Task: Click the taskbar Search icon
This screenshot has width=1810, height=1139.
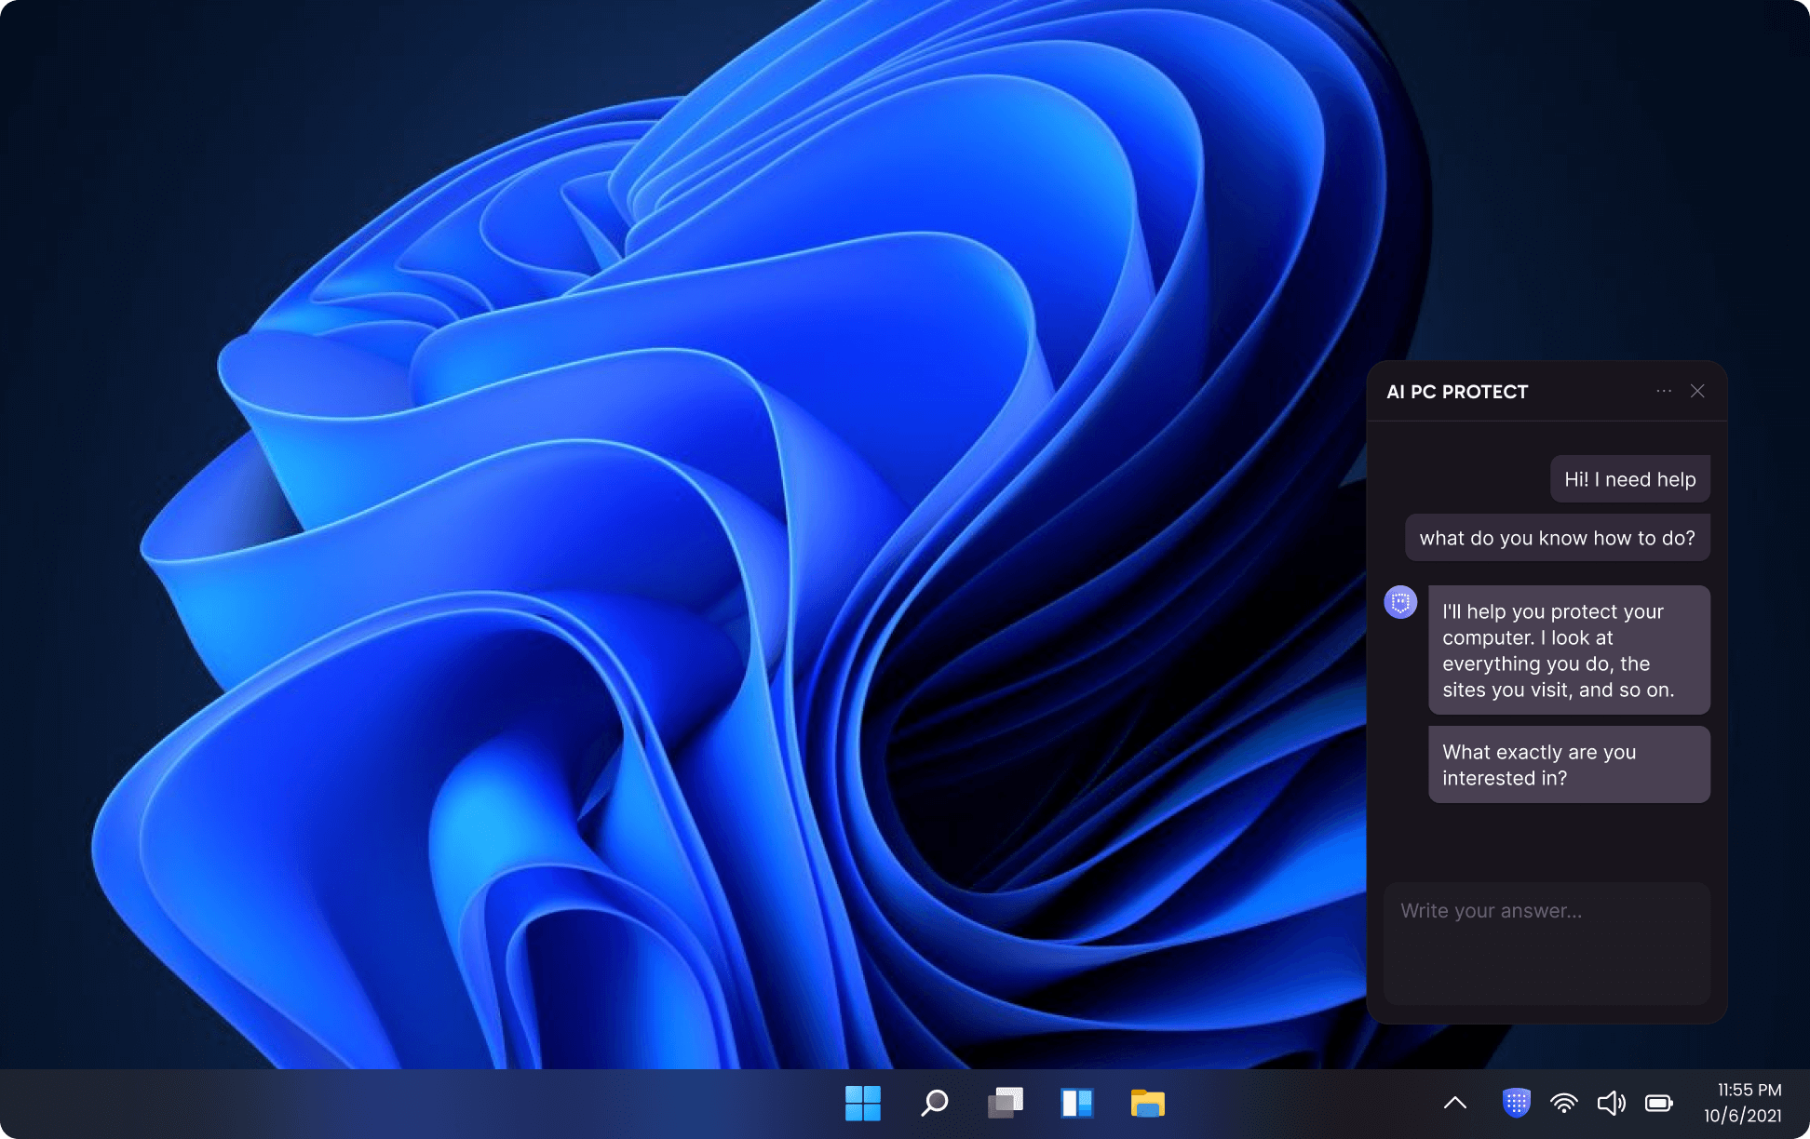Action: click(x=934, y=1104)
